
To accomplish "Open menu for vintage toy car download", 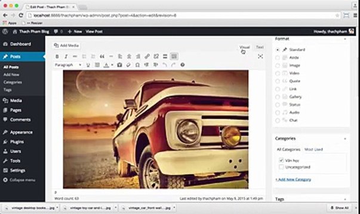I will [x=115, y=208].
